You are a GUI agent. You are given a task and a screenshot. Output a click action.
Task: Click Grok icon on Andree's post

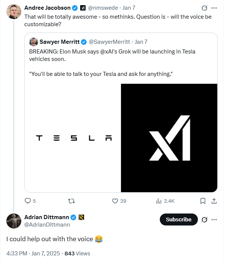205,7
